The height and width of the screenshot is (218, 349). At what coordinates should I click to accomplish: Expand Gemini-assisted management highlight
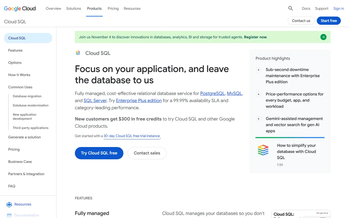(258, 119)
